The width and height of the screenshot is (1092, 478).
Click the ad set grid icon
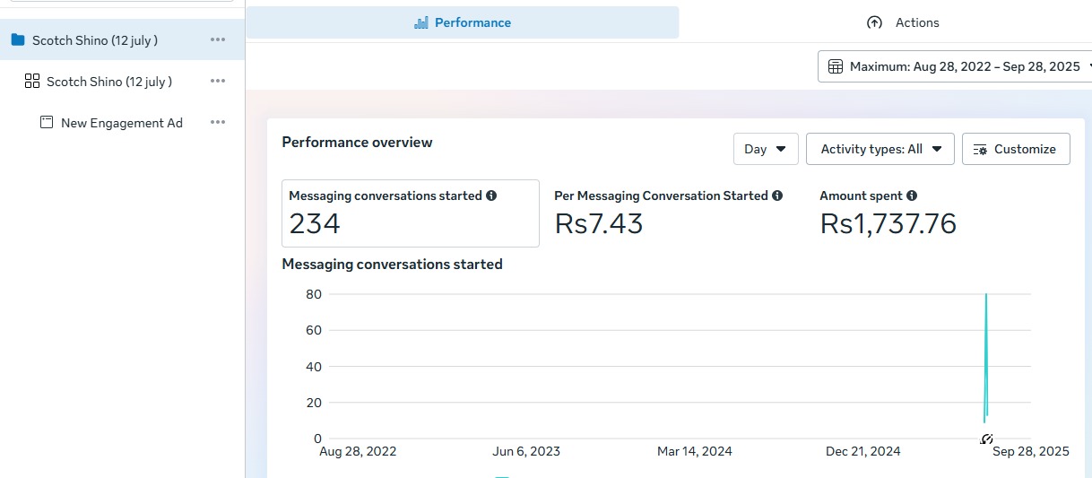click(32, 82)
